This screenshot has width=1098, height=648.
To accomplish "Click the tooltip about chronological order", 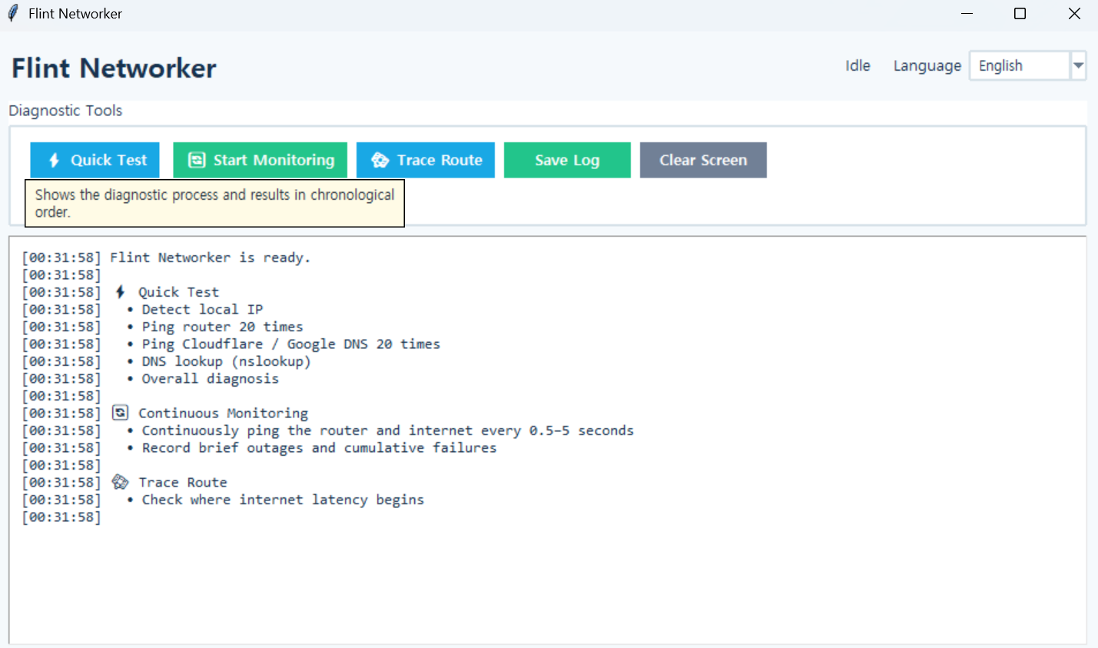I will tap(214, 203).
